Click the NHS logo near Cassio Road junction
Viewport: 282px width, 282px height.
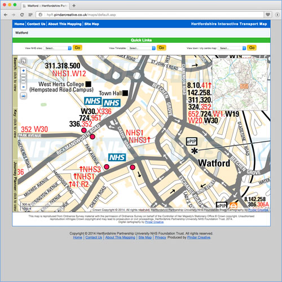point(117,157)
